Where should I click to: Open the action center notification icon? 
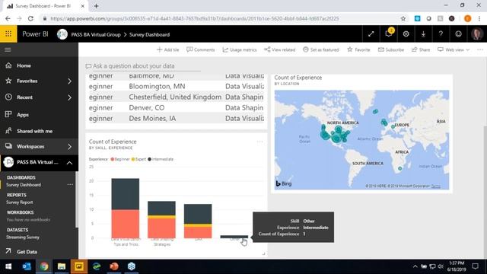(x=475, y=266)
